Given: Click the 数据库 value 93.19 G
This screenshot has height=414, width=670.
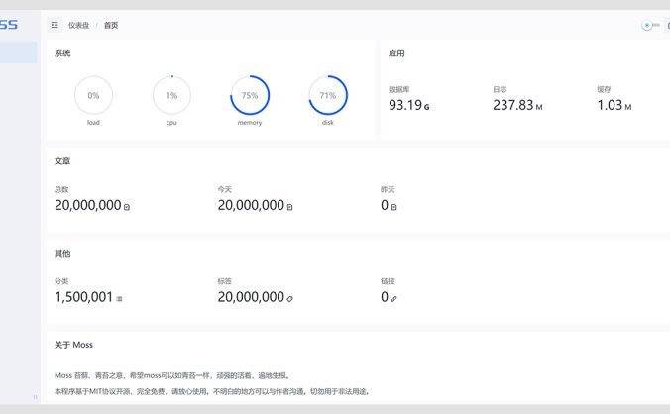Looking at the screenshot, I should pyautogui.click(x=409, y=105).
